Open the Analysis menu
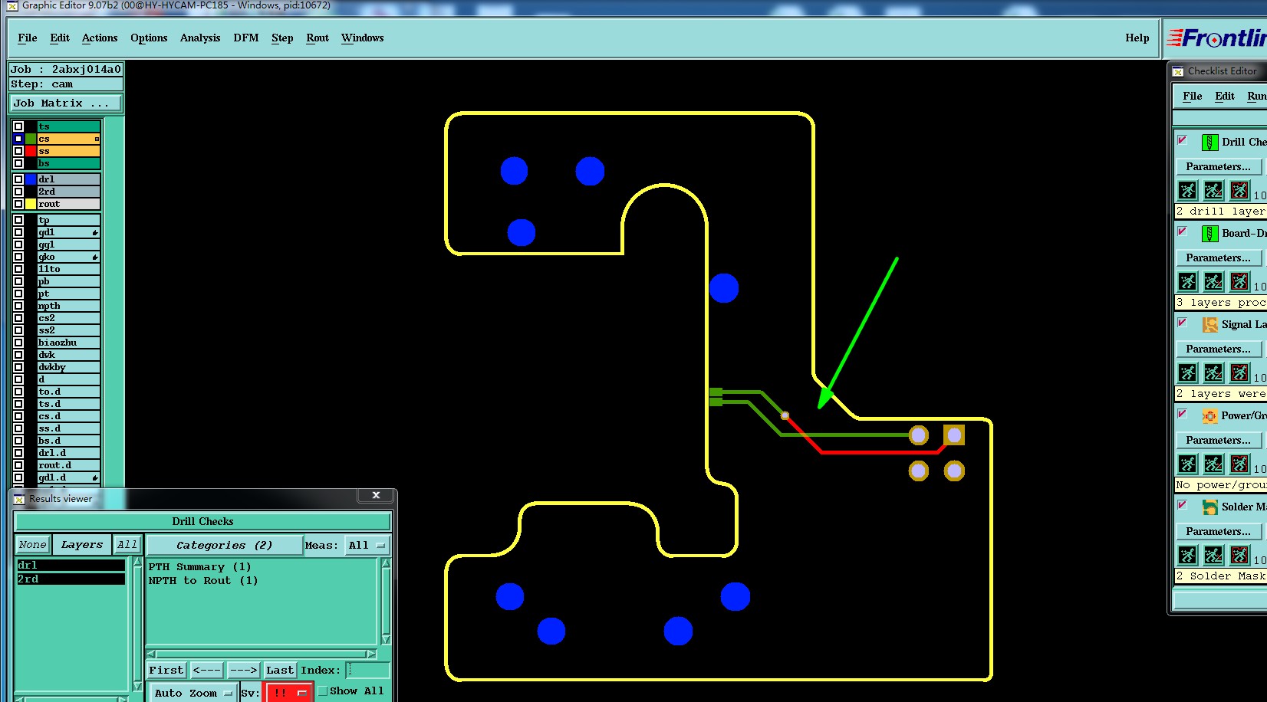This screenshot has height=702, width=1267. point(200,38)
